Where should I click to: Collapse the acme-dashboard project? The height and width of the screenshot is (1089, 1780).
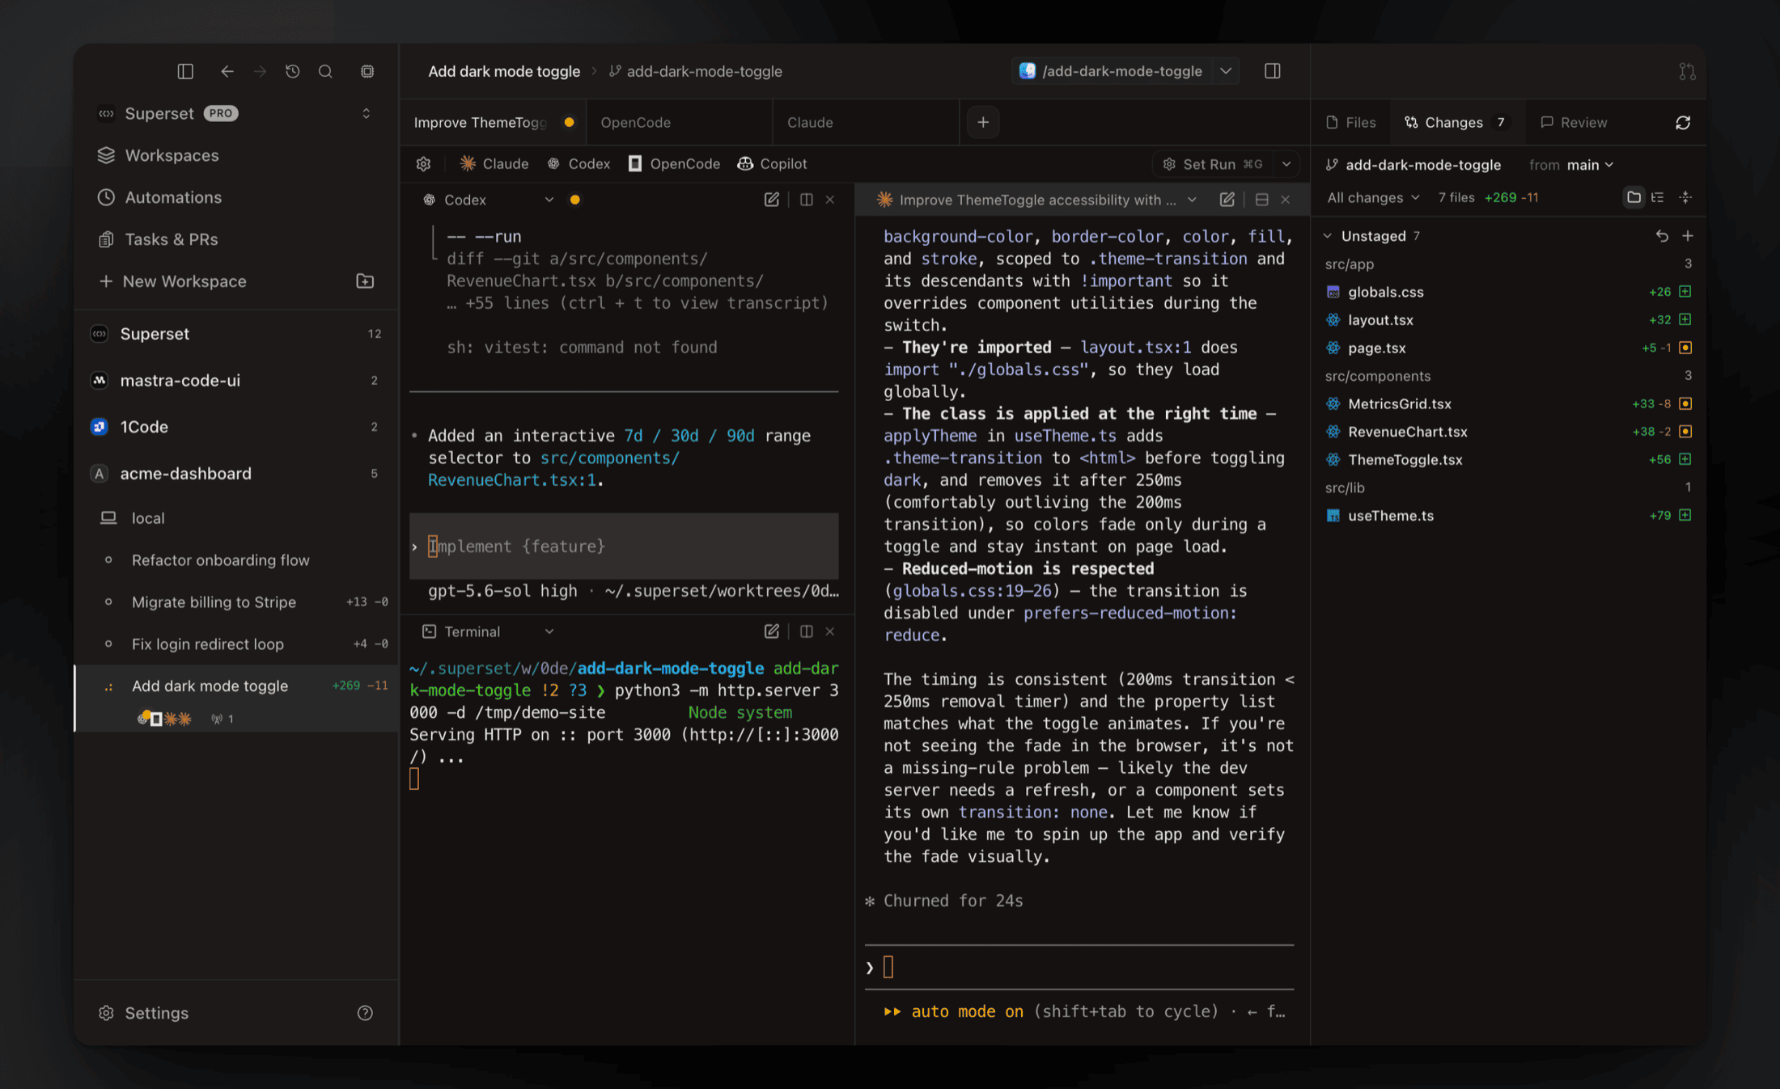[x=235, y=474]
